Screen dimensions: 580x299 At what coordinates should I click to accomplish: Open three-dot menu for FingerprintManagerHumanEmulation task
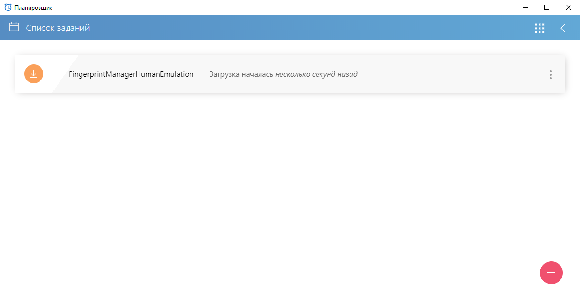(x=550, y=74)
